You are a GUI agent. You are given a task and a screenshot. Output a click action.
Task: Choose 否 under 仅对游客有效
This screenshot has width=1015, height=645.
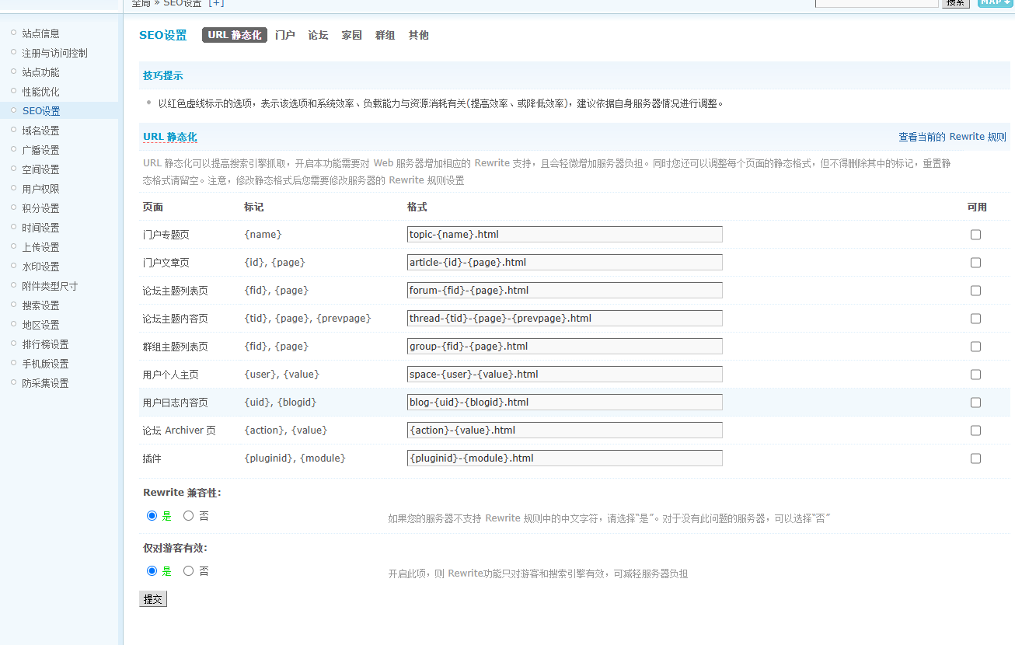pyautogui.click(x=189, y=570)
